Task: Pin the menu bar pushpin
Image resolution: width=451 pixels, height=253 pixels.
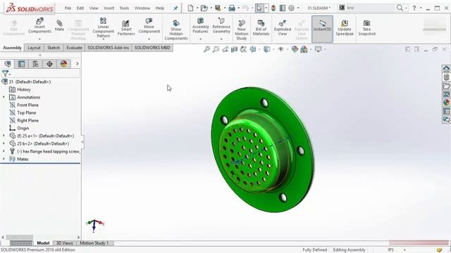Action: pyautogui.click(x=175, y=8)
